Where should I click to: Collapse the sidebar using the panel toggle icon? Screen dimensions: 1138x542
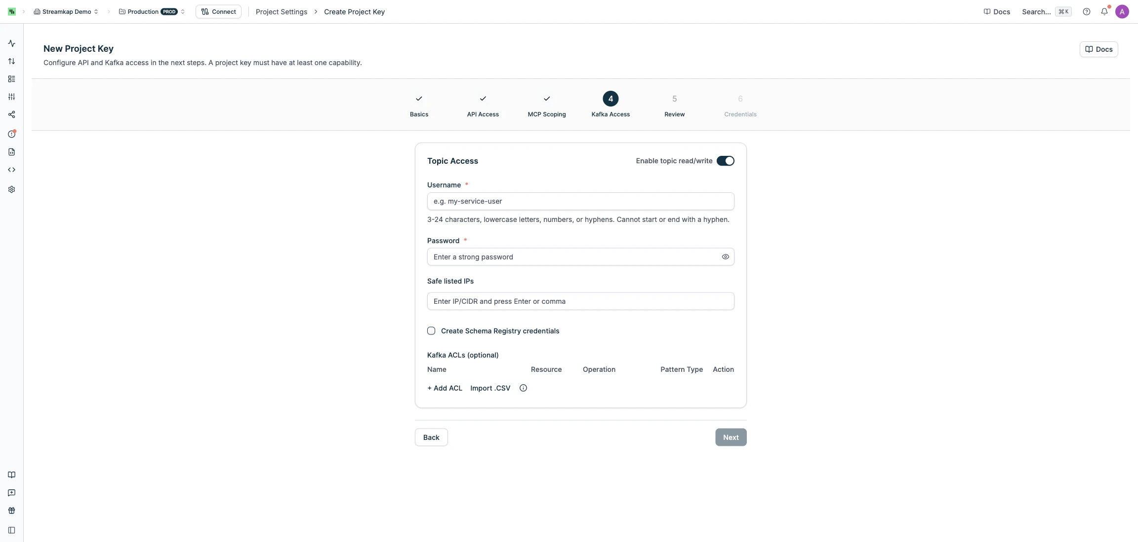tap(11, 530)
